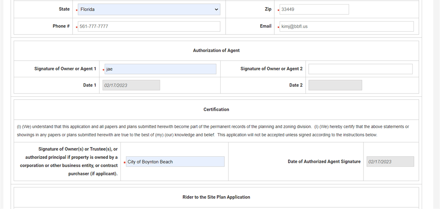The height and width of the screenshot is (209, 440).
Task: Click the Date of Authorized Agent Signature label
Action: (x=324, y=162)
